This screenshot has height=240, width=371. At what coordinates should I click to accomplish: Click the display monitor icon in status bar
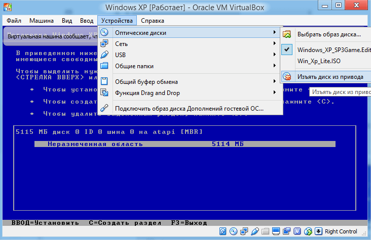click(x=276, y=231)
